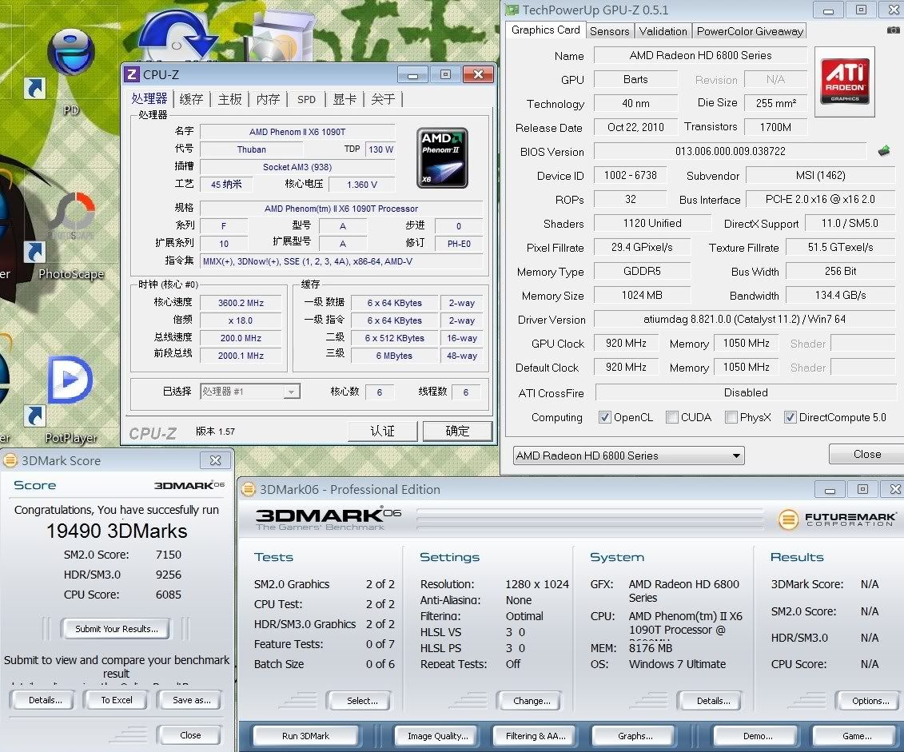The image size is (904, 752).
Task: Switch to the 内存 tab in CPU-Z
Action: 268,99
